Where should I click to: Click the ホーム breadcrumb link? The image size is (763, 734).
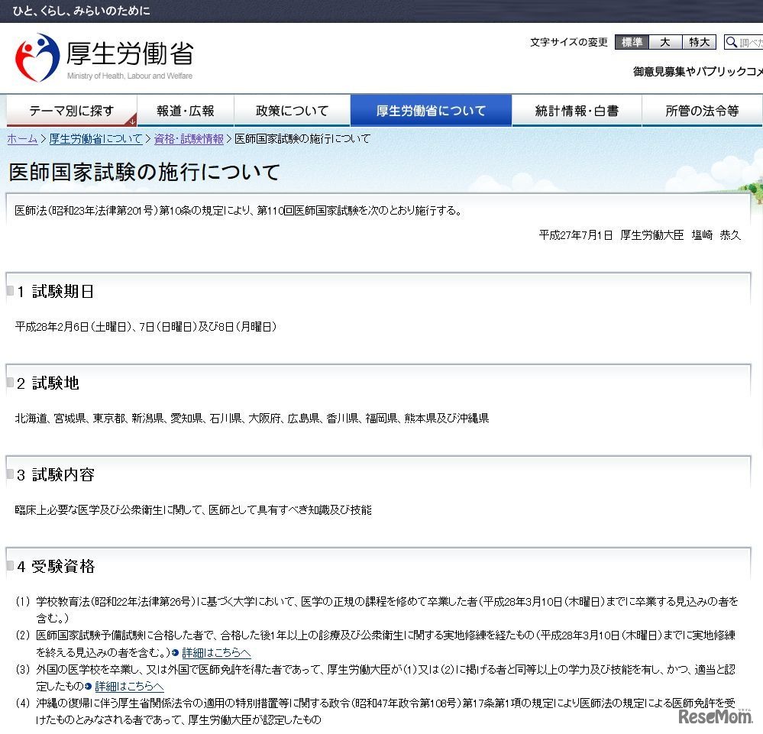(x=20, y=139)
